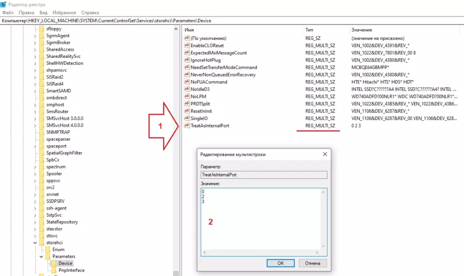Click the PnpInterface folder icon

54,270
